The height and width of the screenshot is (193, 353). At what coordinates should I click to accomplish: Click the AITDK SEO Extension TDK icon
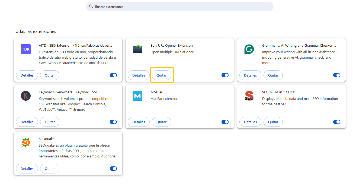coord(26,49)
